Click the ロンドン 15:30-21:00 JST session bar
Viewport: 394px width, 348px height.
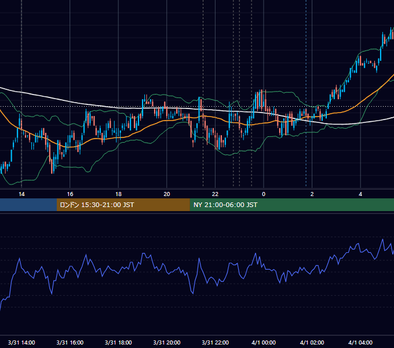click(123, 205)
